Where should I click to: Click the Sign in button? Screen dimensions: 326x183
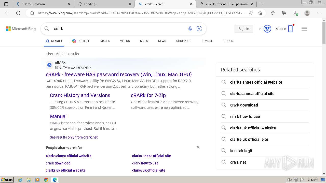pyautogui.click(x=244, y=29)
